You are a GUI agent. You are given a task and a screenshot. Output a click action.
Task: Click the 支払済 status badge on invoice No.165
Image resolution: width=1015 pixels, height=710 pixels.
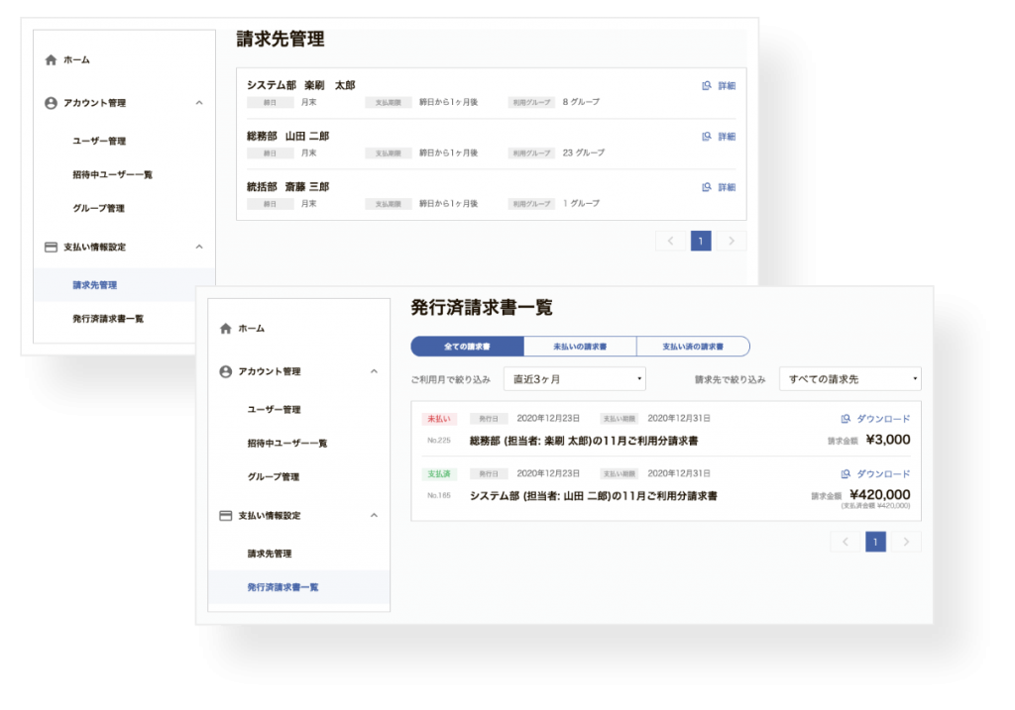pos(439,474)
